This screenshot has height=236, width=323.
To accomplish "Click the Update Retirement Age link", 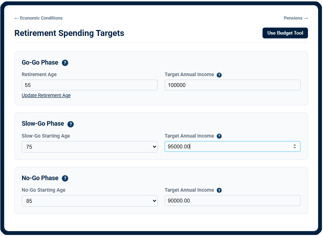I will pyautogui.click(x=46, y=95).
